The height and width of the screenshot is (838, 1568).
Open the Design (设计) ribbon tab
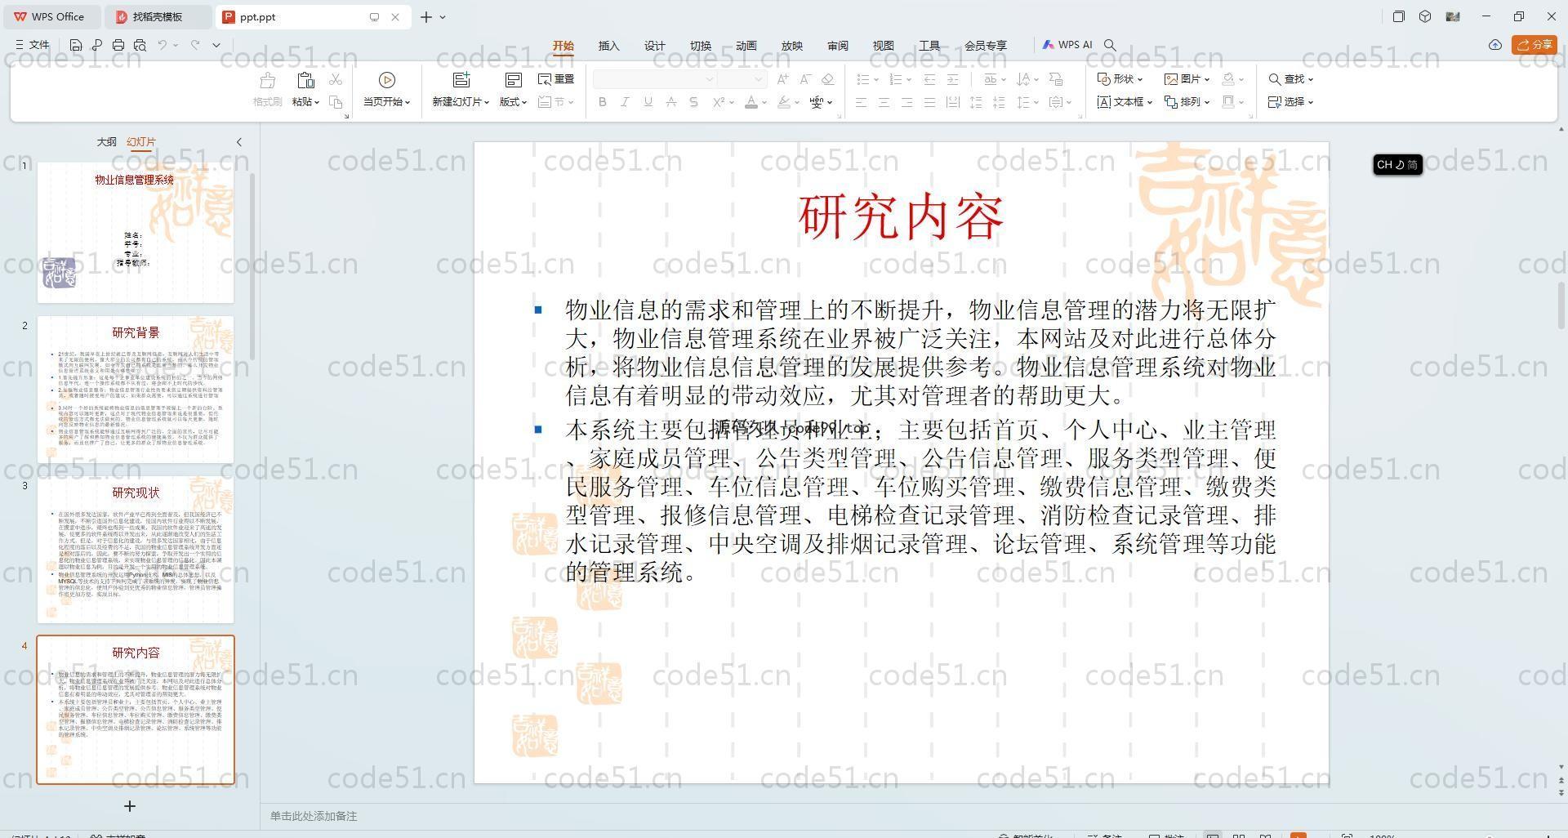[655, 46]
